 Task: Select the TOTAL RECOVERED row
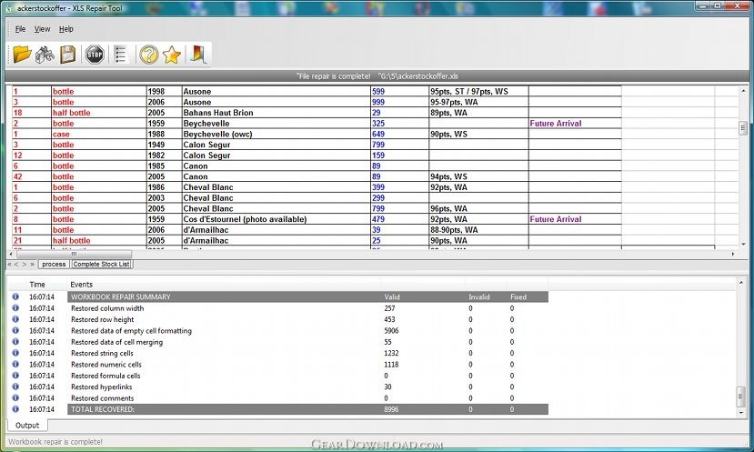(x=307, y=409)
